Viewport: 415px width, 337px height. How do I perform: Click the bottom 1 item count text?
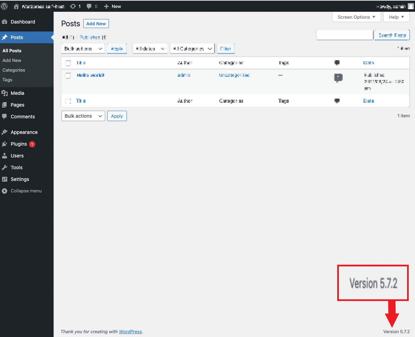pos(404,116)
